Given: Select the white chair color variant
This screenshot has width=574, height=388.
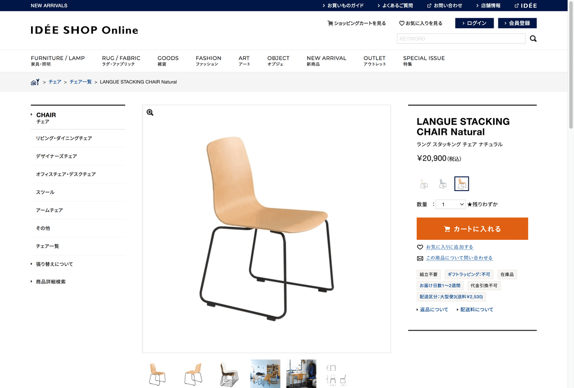Looking at the screenshot, I should pyautogui.click(x=424, y=184).
